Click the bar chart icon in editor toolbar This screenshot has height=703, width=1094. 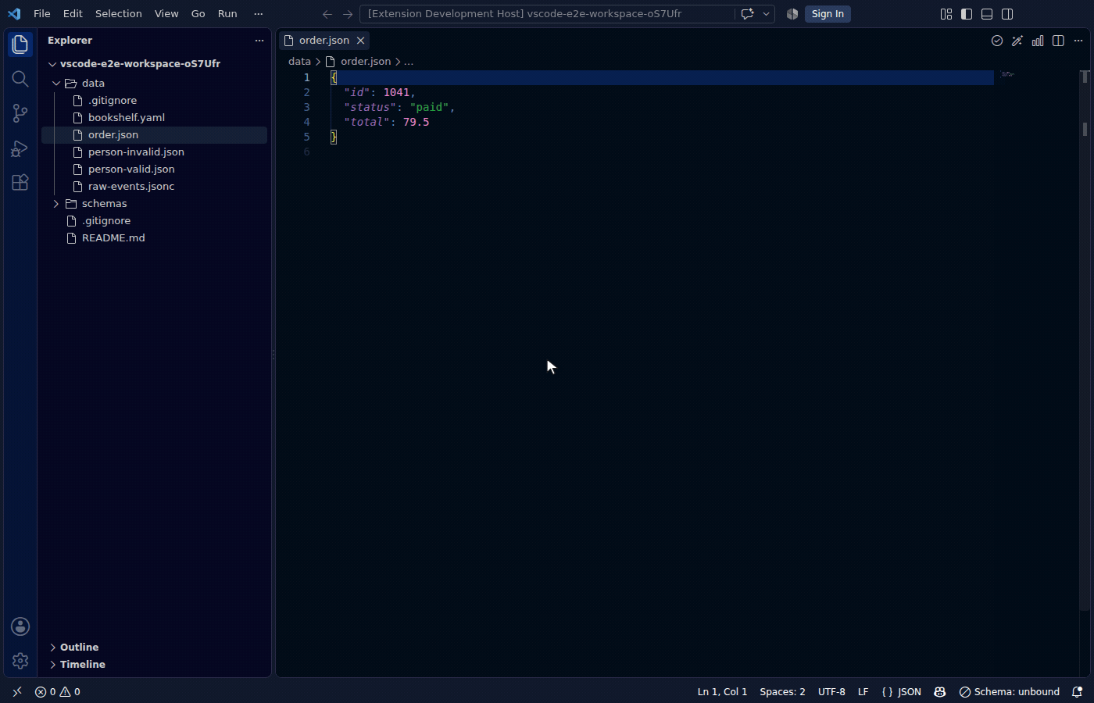point(1038,41)
